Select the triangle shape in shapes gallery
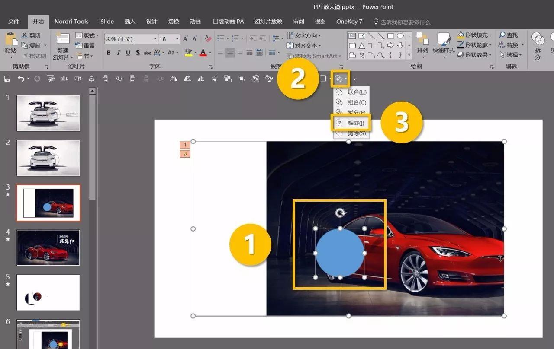This screenshot has height=349, width=554. [362, 45]
